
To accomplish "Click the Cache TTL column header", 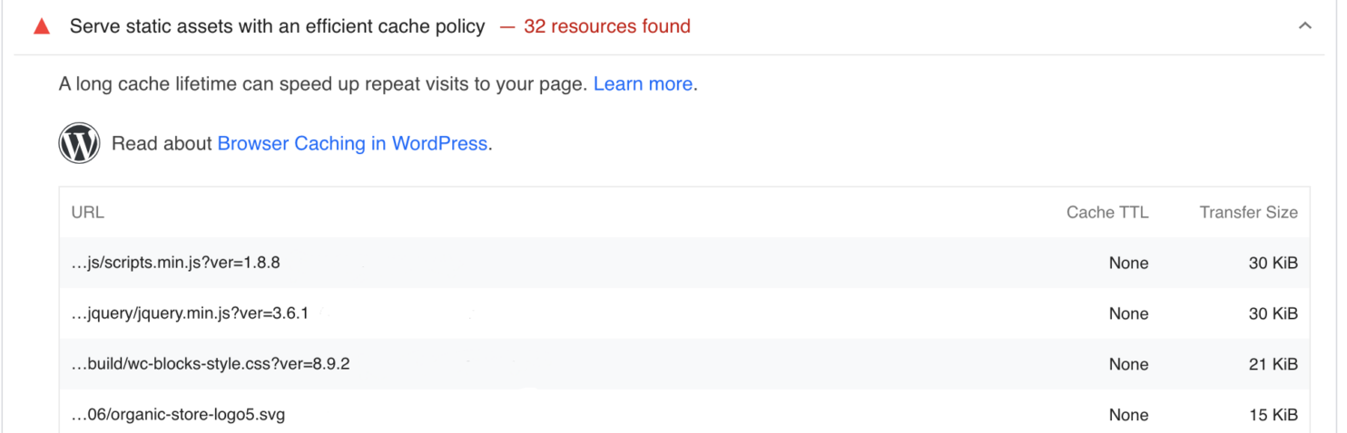I will point(1106,213).
